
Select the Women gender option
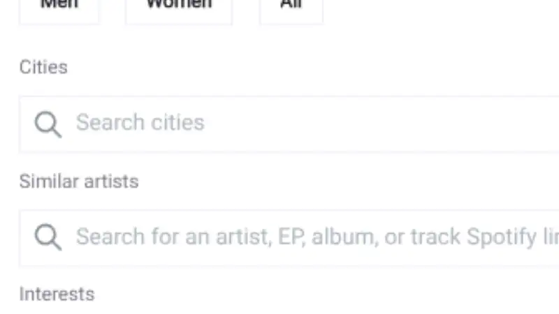pos(178,8)
